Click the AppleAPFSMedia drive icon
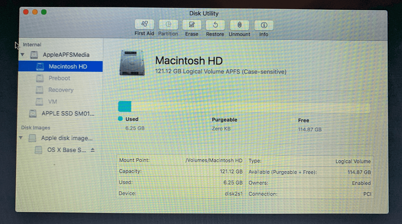402x224 pixels. [34, 55]
